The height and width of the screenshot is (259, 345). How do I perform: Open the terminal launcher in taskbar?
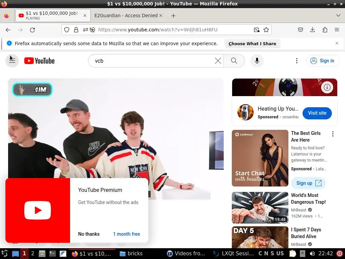(52, 254)
